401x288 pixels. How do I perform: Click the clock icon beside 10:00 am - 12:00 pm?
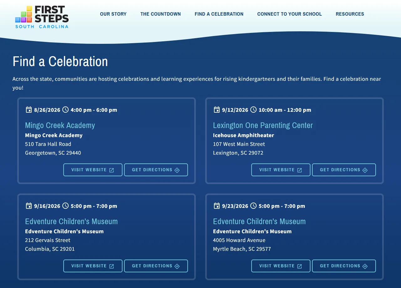pos(253,110)
